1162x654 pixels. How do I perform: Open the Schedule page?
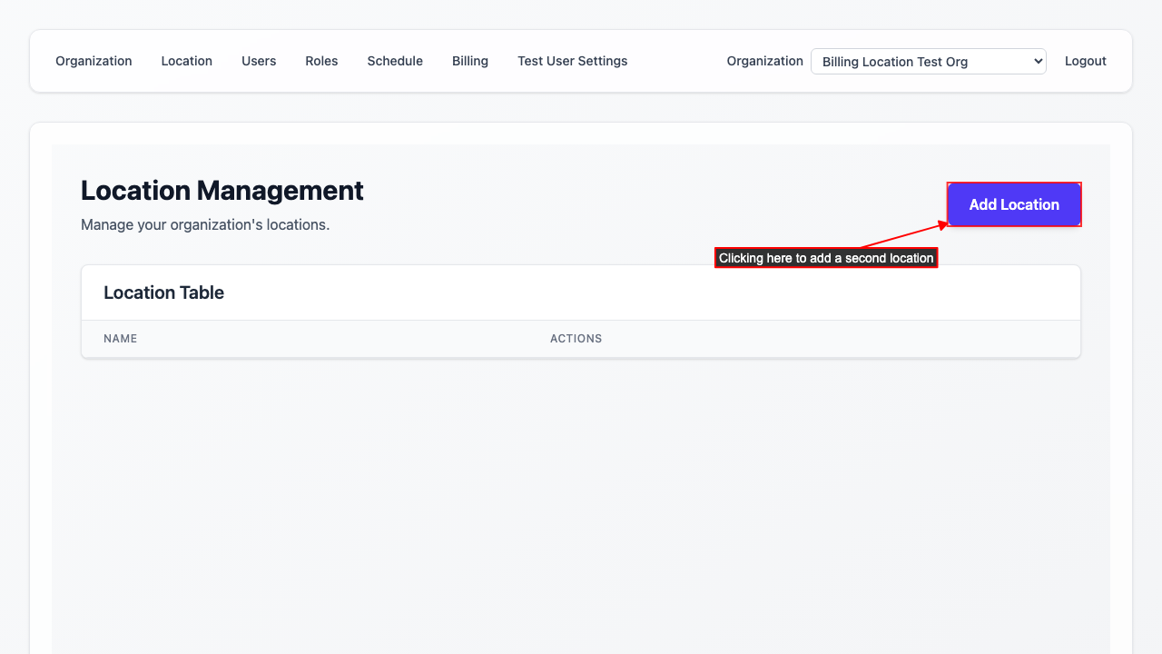coord(395,61)
